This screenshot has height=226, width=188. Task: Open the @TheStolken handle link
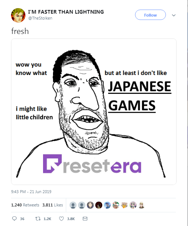40,18
